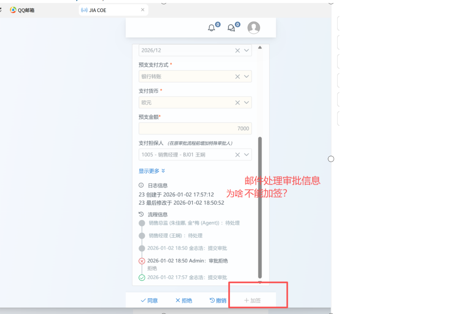Image resolution: width=472 pixels, height=314 pixels.
Task: Expand the 预支支付方式 dropdown
Action: (246, 76)
